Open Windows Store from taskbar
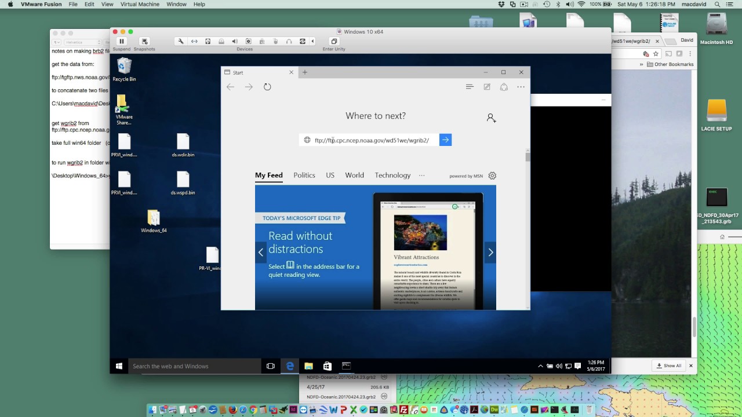 (x=328, y=366)
